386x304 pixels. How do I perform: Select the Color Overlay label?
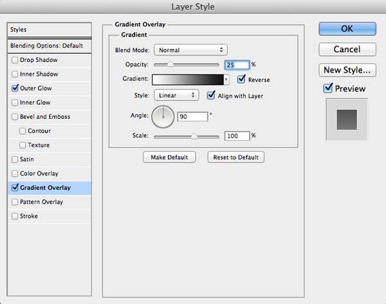(39, 174)
